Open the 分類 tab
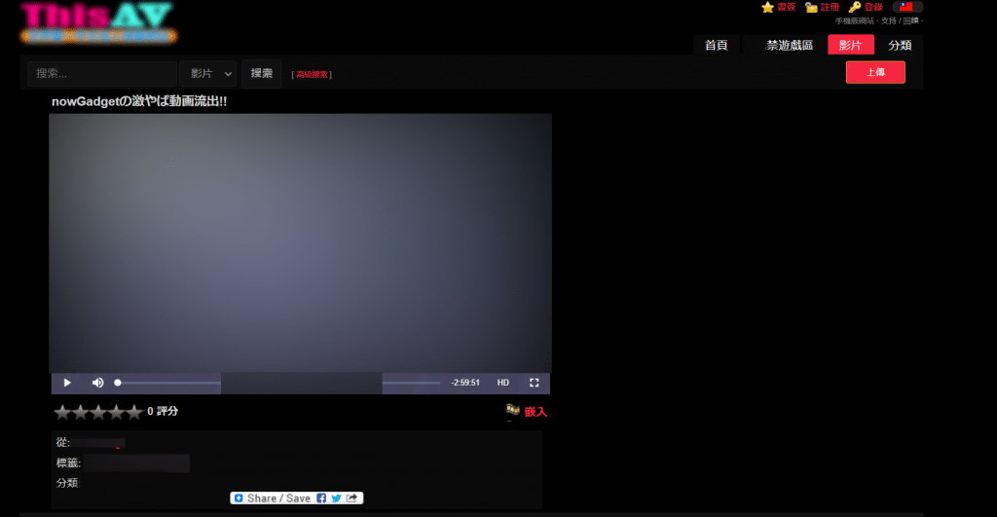This screenshot has width=997, height=517. (x=900, y=45)
